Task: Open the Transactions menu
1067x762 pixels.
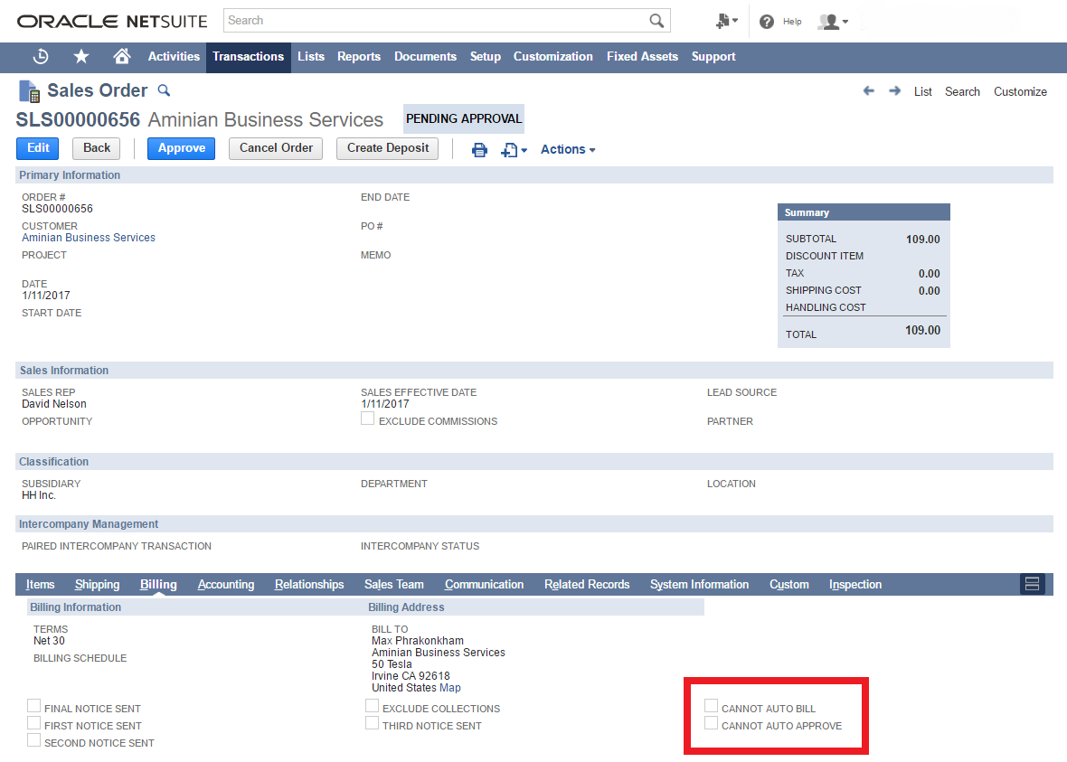Action: click(249, 56)
